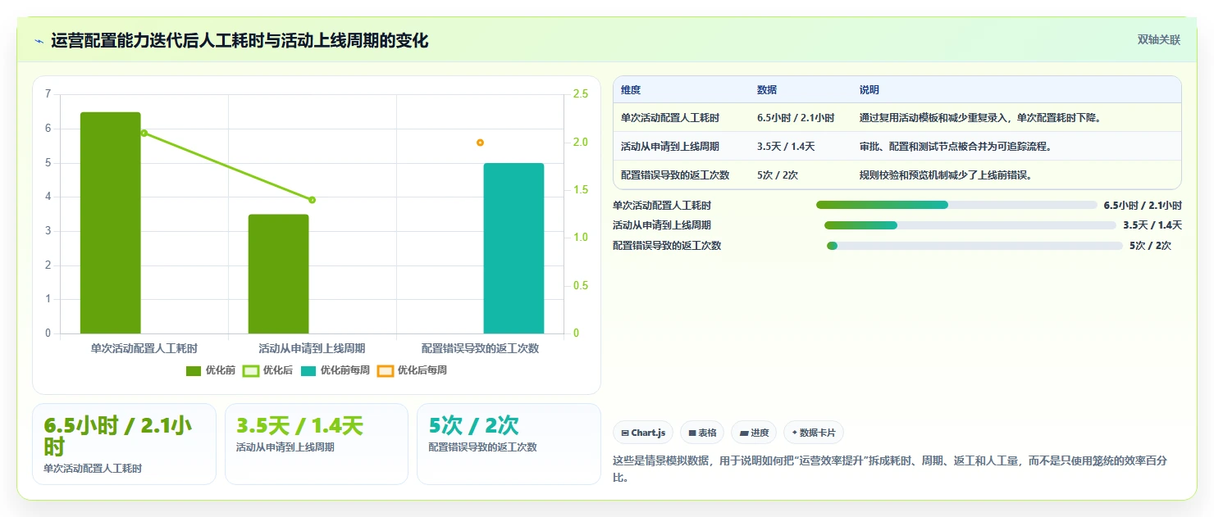Click the orange data point in the chart
1214x517 pixels.
[x=480, y=143]
